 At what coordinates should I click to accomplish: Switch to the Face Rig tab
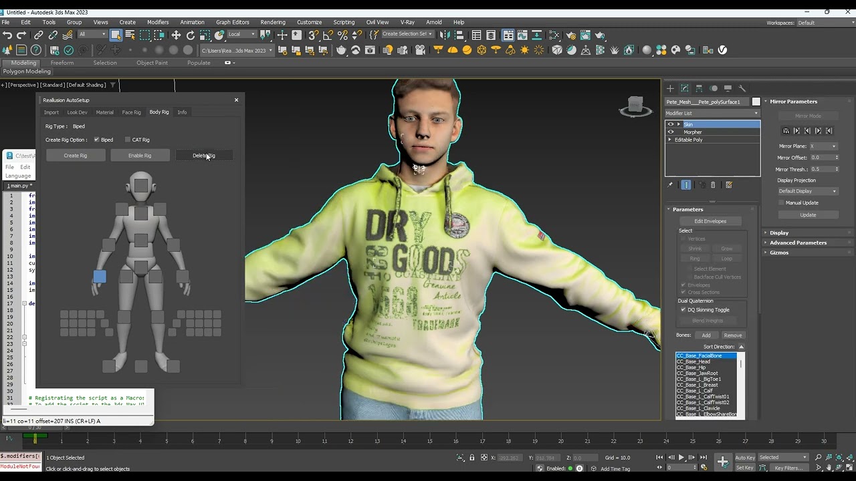click(x=132, y=112)
